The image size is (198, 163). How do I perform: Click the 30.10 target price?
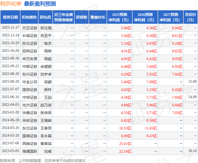point(192,151)
